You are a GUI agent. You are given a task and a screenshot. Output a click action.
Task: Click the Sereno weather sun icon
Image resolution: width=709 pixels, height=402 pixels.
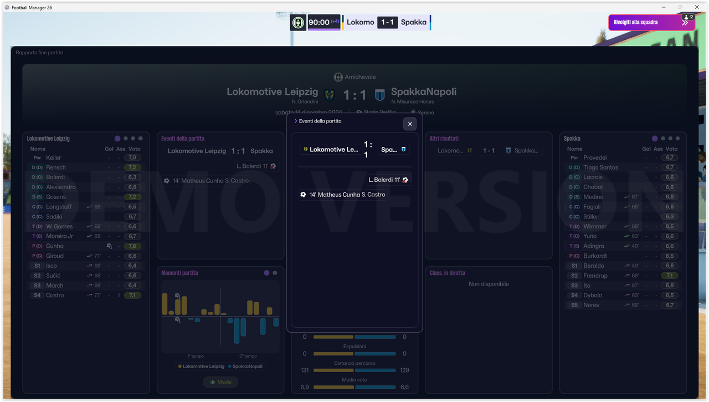coord(413,112)
